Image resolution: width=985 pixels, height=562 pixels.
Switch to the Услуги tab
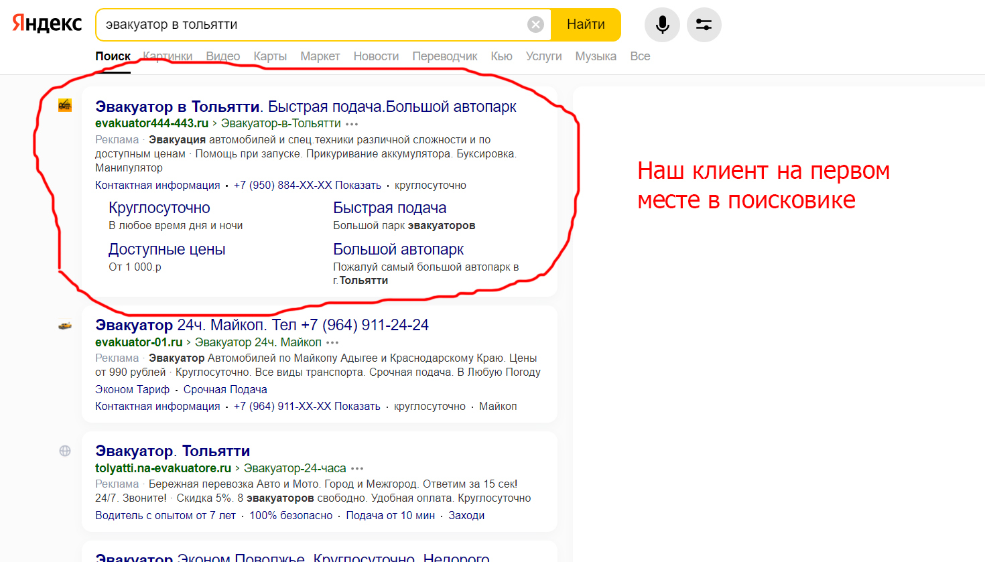click(x=543, y=56)
